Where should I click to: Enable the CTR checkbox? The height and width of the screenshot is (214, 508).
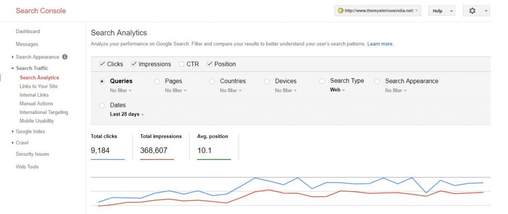click(x=182, y=64)
